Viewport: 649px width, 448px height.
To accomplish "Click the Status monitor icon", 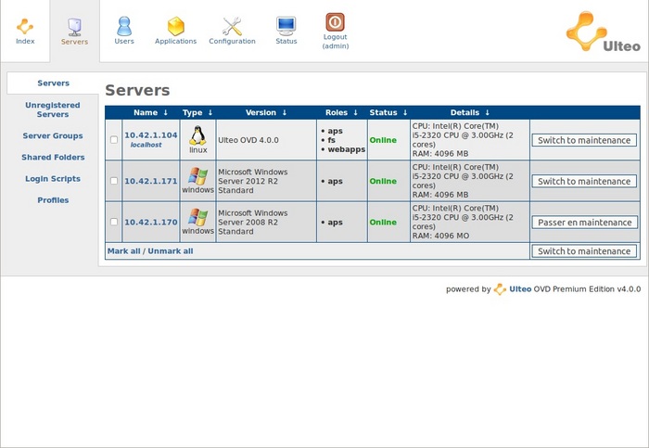I will pyautogui.click(x=286, y=26).
